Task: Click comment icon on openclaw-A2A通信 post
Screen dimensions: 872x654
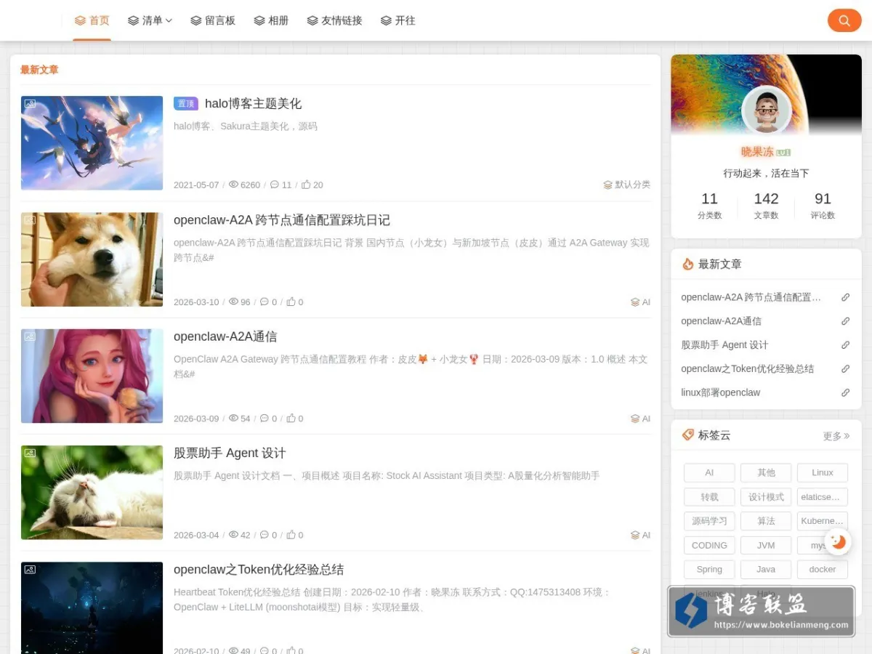Action: coord(265,418)
